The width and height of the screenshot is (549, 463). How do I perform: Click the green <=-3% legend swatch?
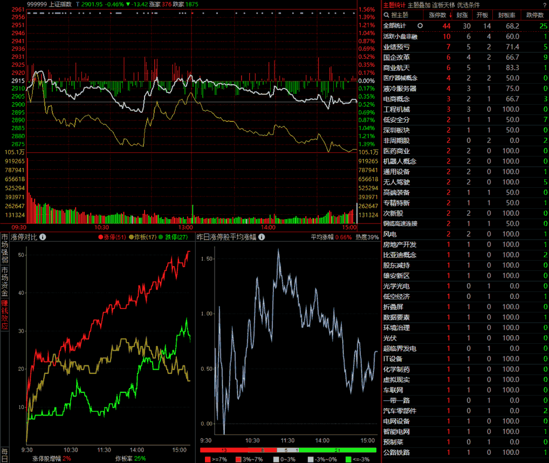pyautogui.click(x=348, y=459)
